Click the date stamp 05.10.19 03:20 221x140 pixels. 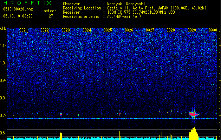(x=18, y=16)
